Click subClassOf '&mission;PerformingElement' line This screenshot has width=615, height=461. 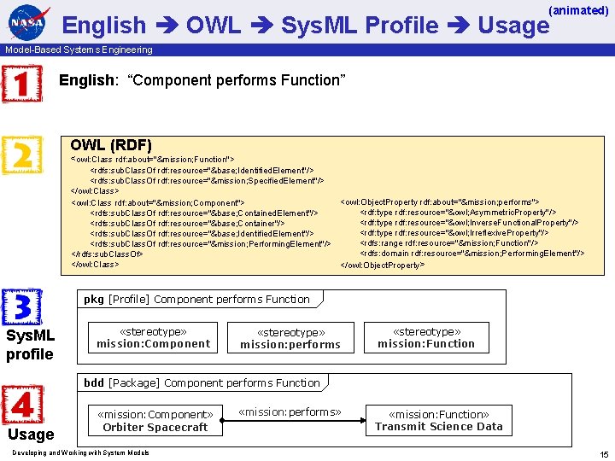coord(211,244)
